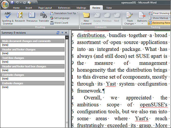Open the Research pane icon
This screenshot has width=171, height=128.
tap(20, 15)
